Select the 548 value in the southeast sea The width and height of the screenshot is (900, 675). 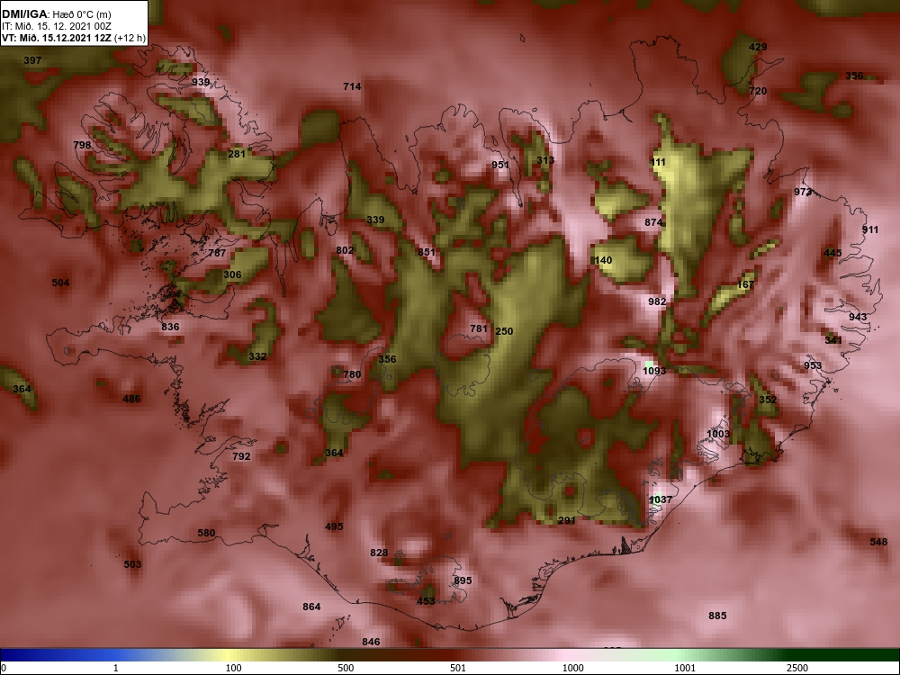(878, 542)
